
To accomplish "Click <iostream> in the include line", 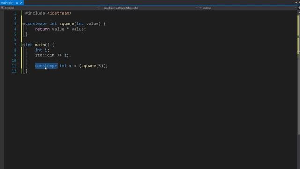I will 60,13.
